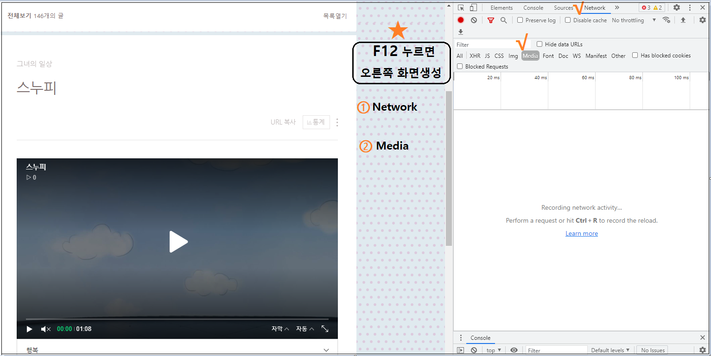711x356 pixels.
Task: Open the 그녀의 일상 category link
Action: [x=34, y=64]
